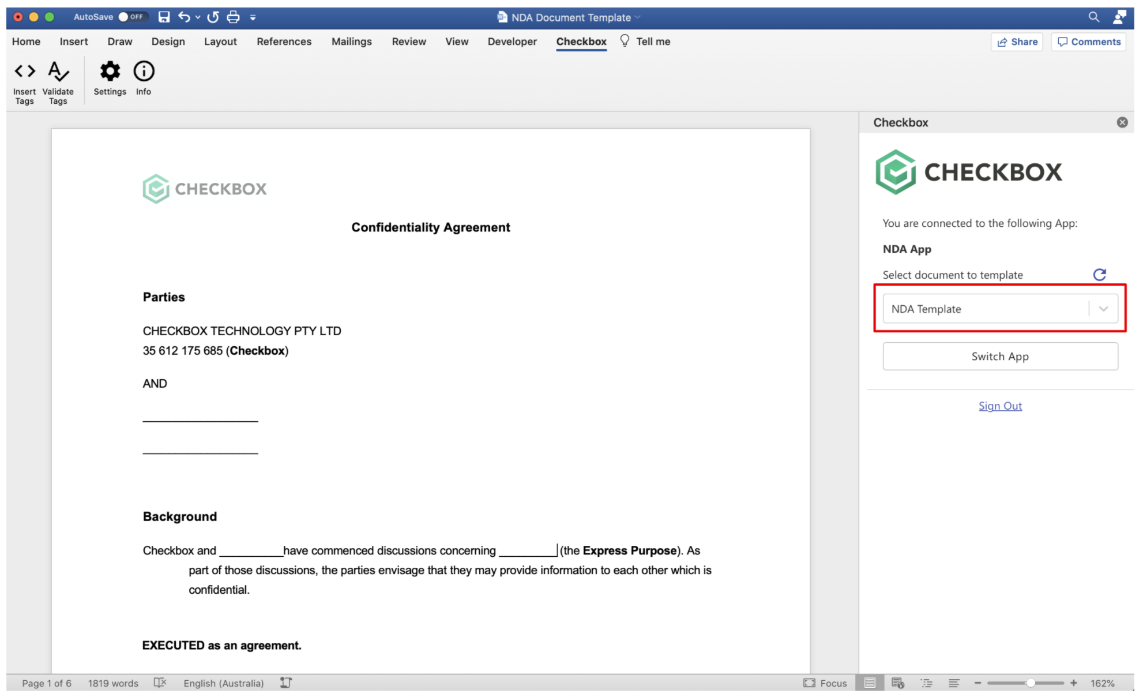Select the Checkbox ribbon tab

point(581,42)
